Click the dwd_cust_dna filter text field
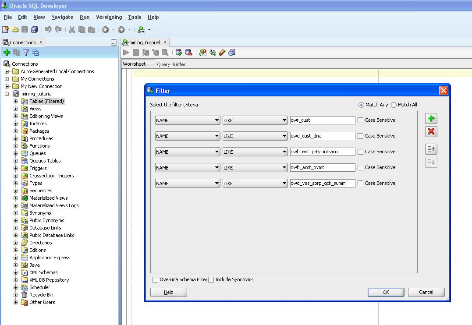The image size is (472, 325). click(x=322, y=136)
